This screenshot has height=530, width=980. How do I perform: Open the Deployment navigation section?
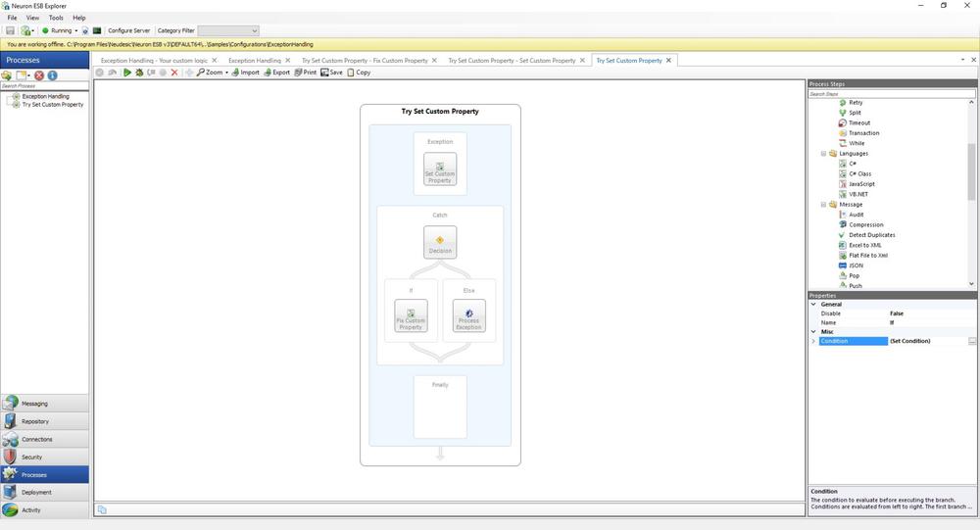tap(44, 493)
